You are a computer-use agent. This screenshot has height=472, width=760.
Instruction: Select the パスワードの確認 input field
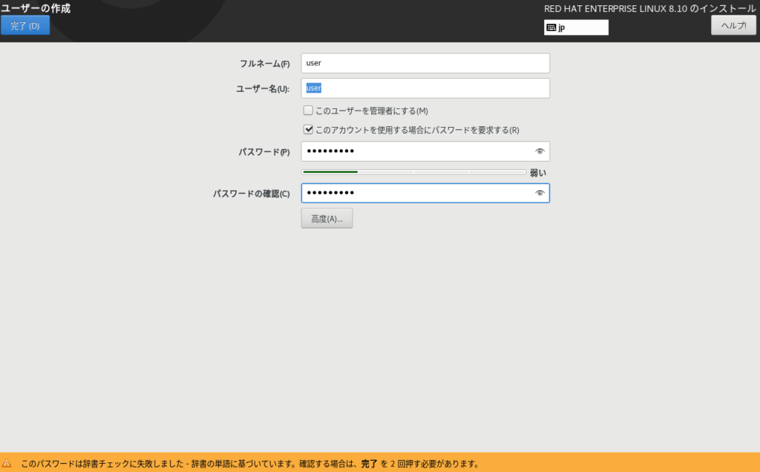click(x=416, y=194)
